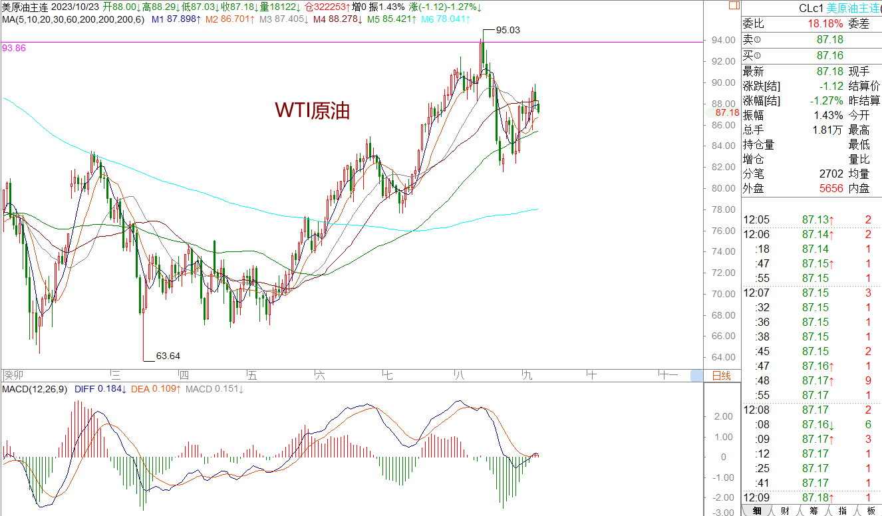Switch to the 财 tab
Image resolution: width=882 pixels, height=516 pixels.
point(786,510)
